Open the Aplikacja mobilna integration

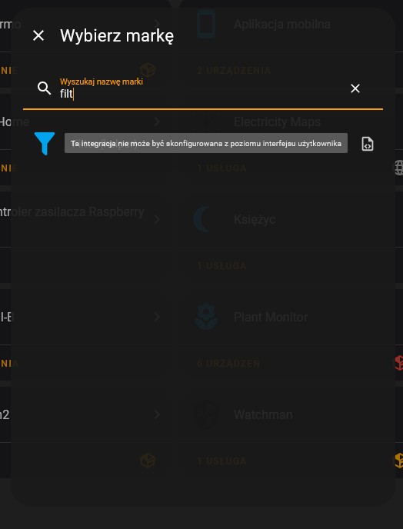(281, 25)
